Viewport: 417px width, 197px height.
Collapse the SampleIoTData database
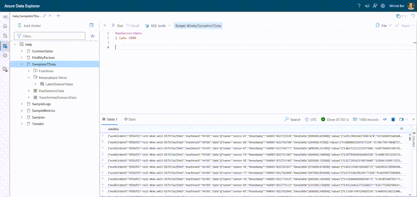[x=22, y=64]
